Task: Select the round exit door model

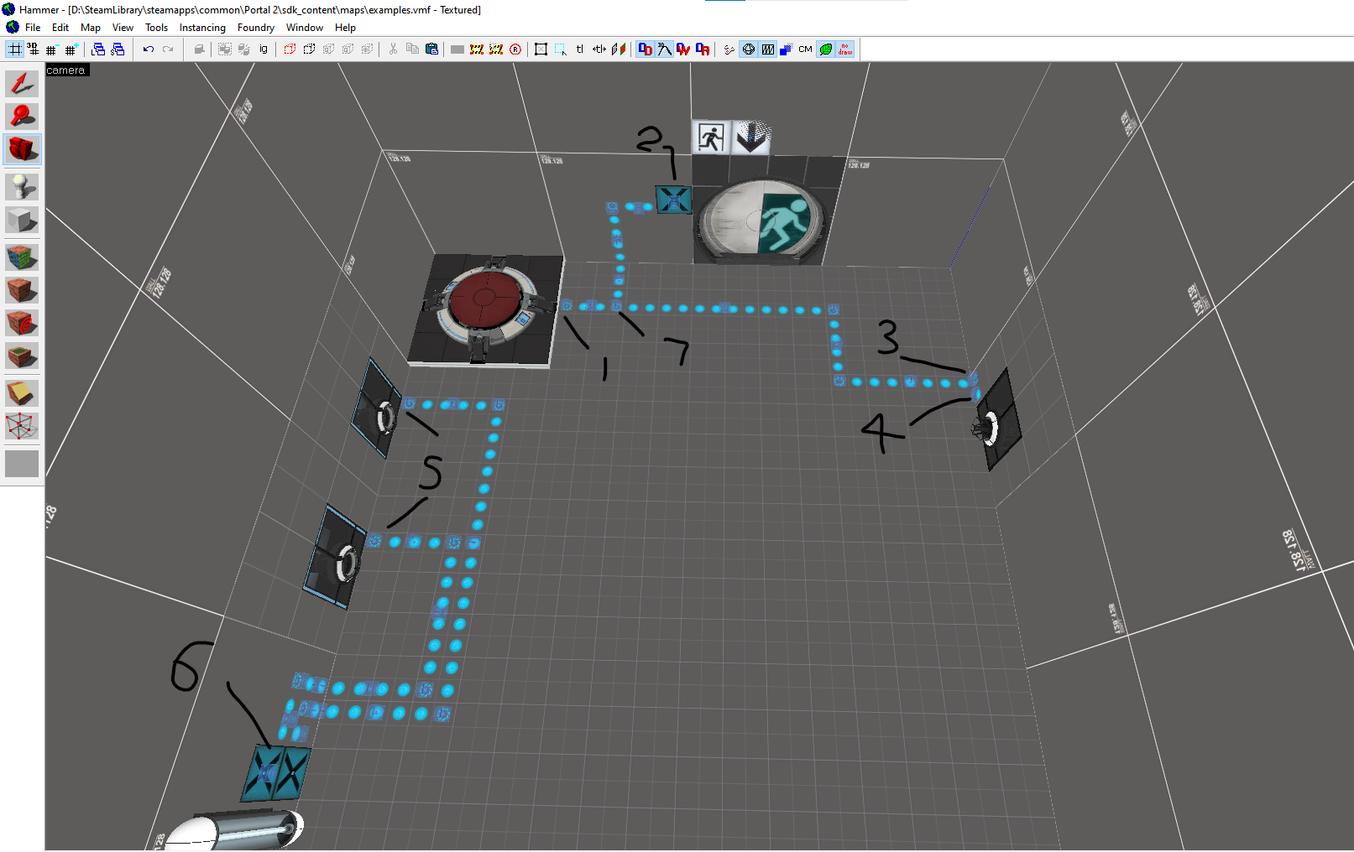Action: [x=762, y=221]
